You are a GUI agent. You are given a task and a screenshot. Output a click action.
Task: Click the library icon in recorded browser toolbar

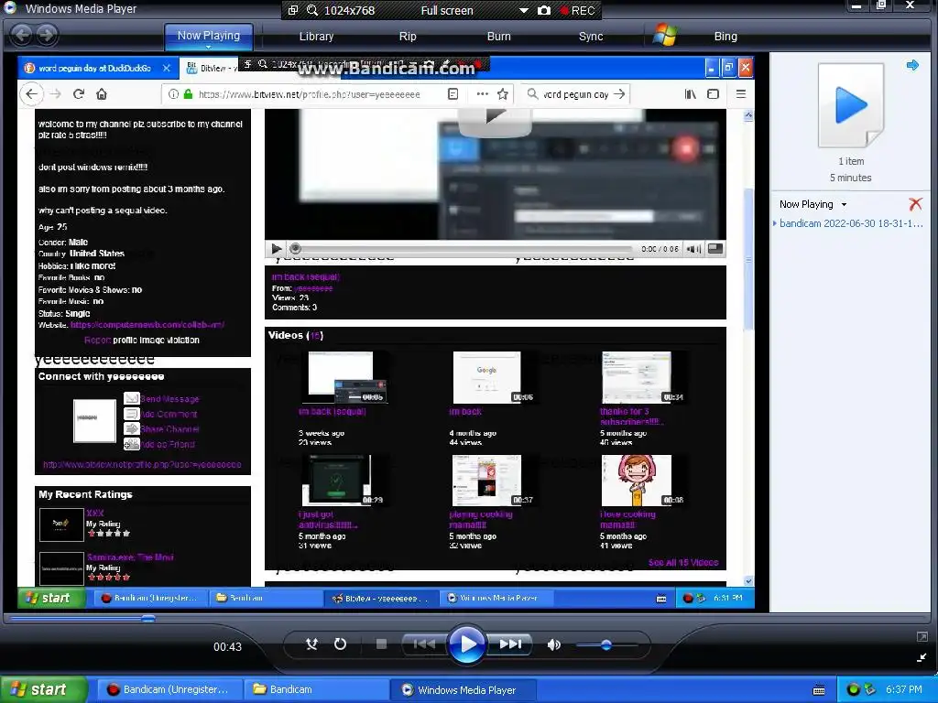tap(691, 94)
